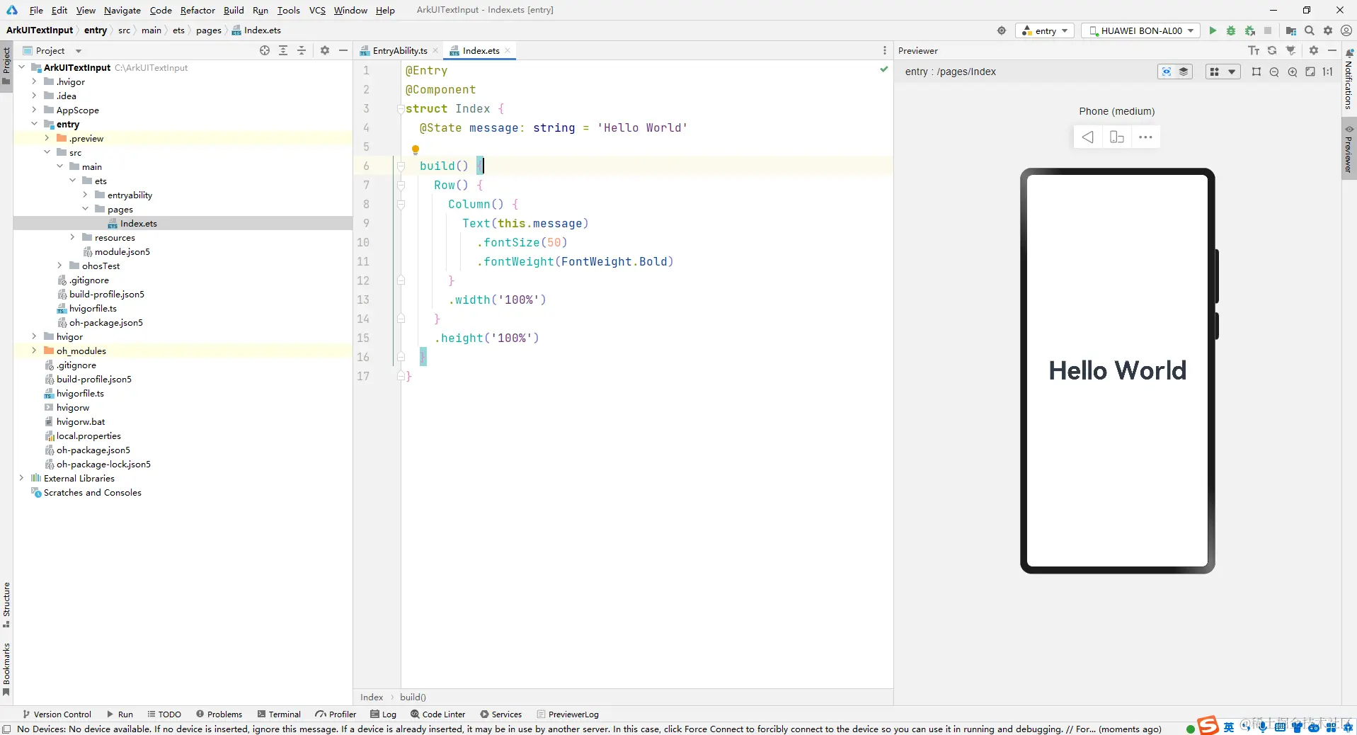Open the Code Linter tool window
This screenshot has height=735, width=1357.
click(437, 714)
